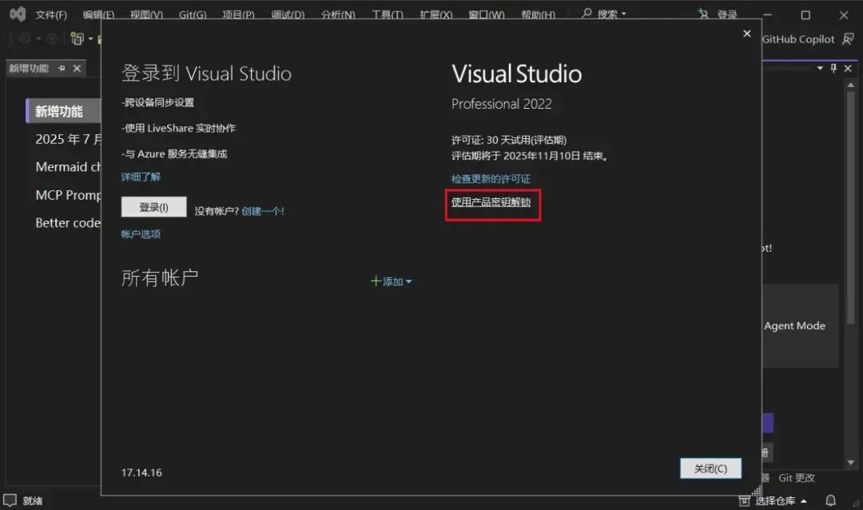Click the 登录(I) button
The width and height of the screenshot is (863, 510).
pyautogui.click(x=153, y=207)
